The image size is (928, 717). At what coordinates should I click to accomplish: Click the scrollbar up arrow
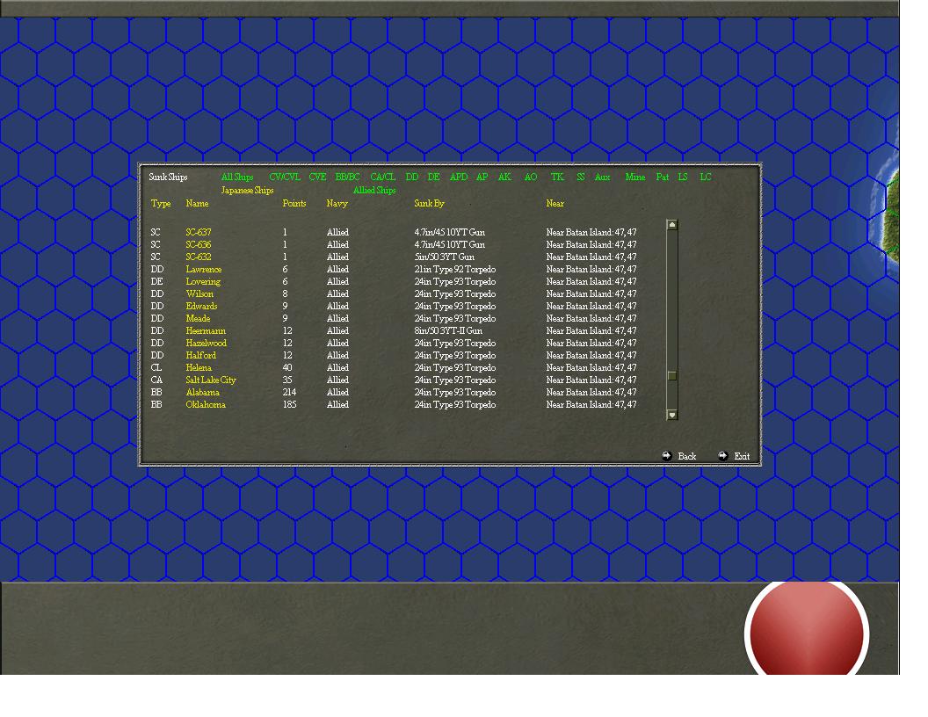pyautogui.click(x=671, y=225)
